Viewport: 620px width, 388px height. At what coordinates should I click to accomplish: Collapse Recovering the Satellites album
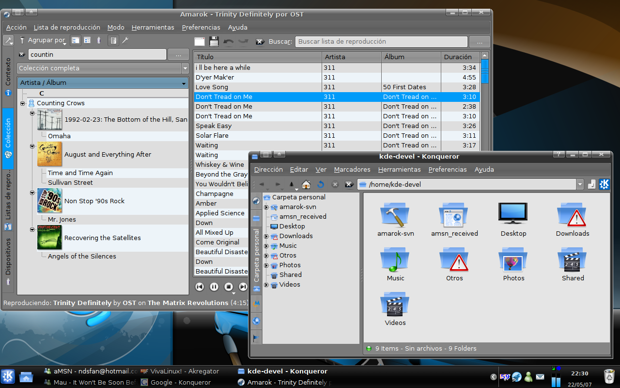point(32,229)
